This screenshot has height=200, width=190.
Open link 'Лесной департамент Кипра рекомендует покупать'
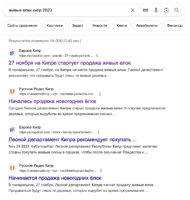click(x=72, y=139)
